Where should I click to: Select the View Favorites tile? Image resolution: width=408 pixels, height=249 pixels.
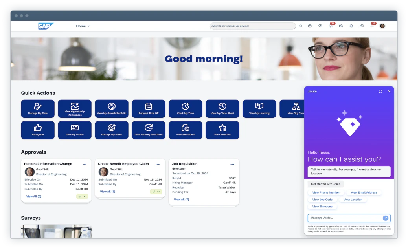tap(222, 130)
